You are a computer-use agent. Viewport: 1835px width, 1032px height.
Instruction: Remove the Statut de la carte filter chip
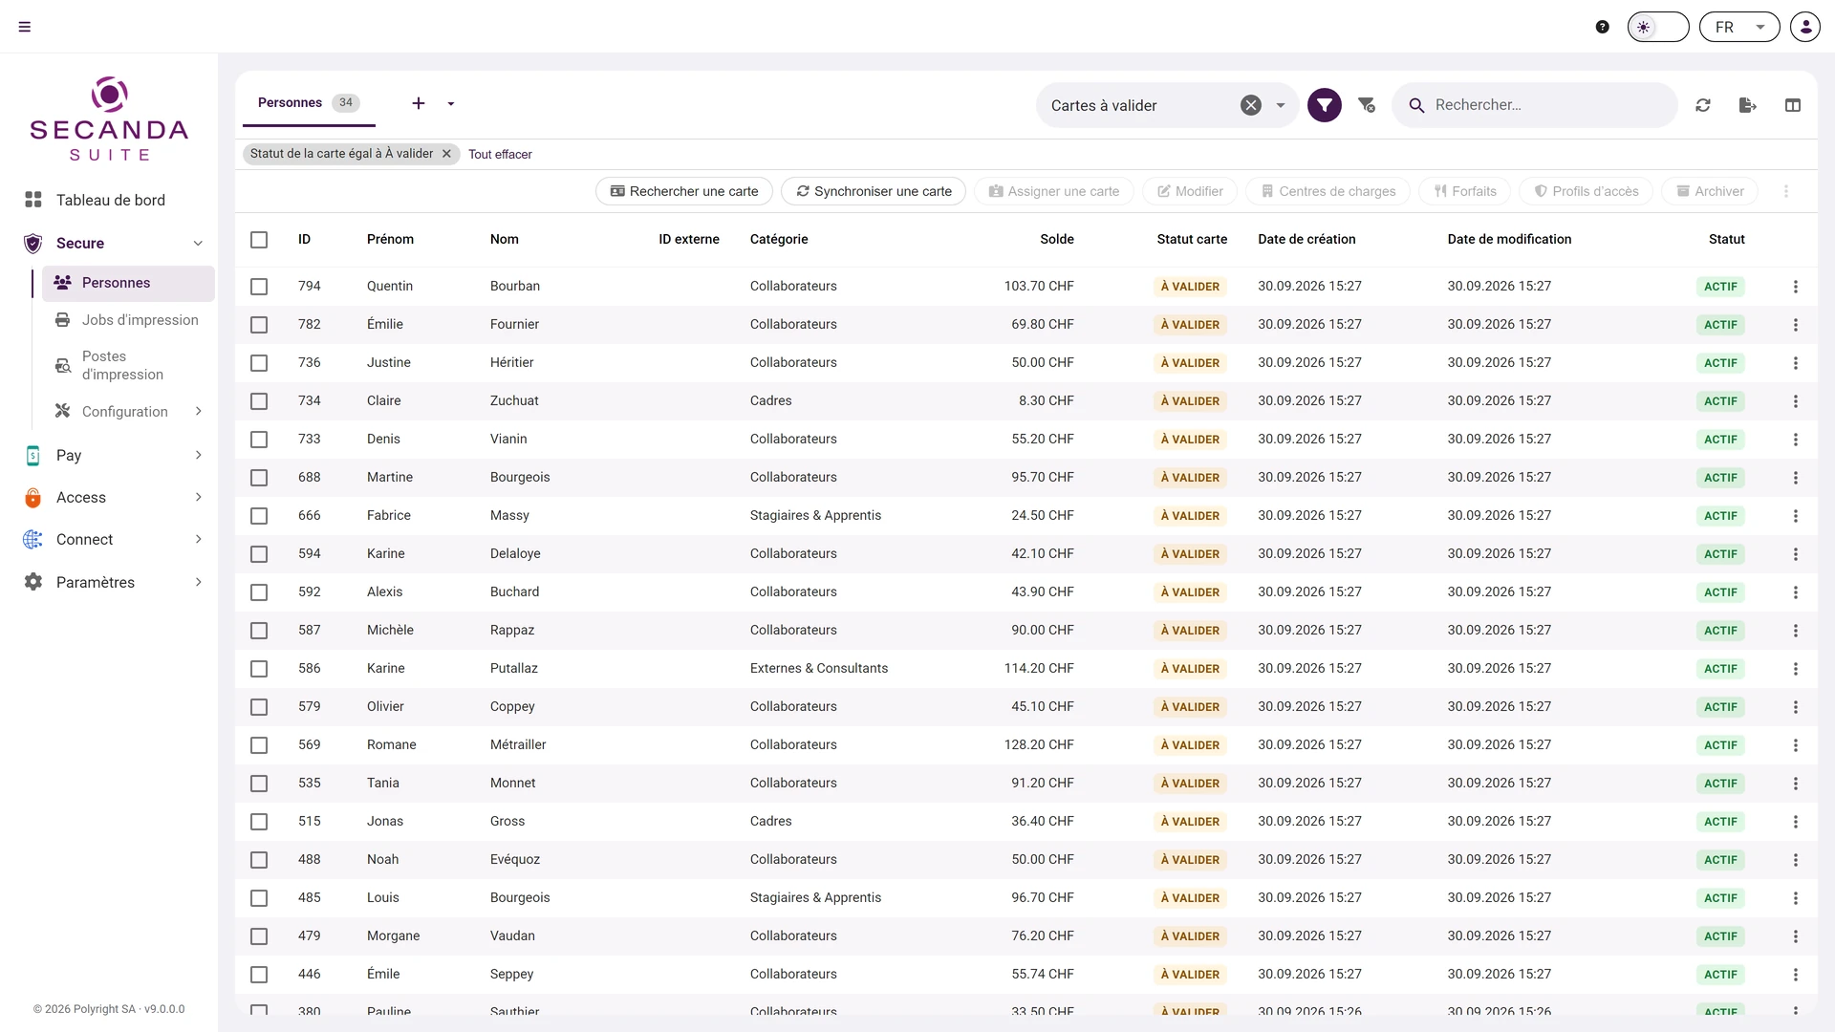click(x=446, y=154)
